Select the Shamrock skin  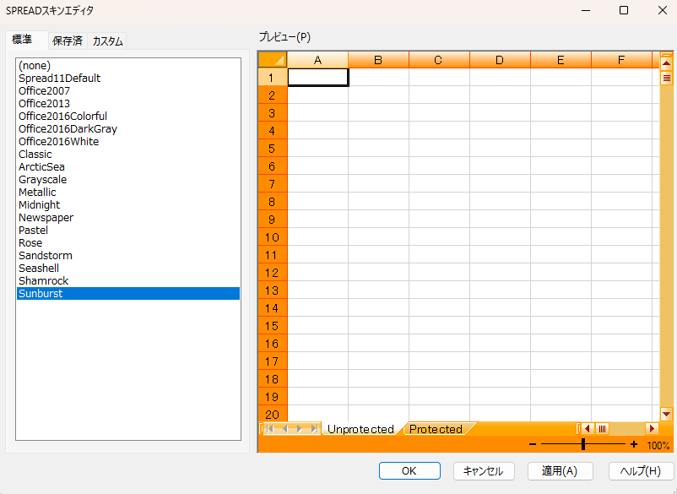click(128, 280)
